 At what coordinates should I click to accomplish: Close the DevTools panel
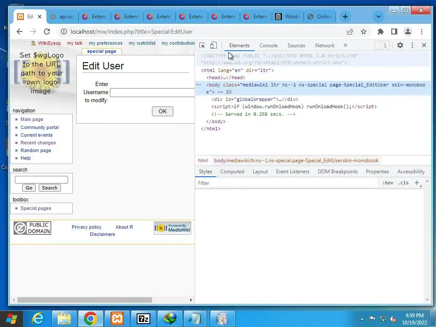(x=424, y=45)
